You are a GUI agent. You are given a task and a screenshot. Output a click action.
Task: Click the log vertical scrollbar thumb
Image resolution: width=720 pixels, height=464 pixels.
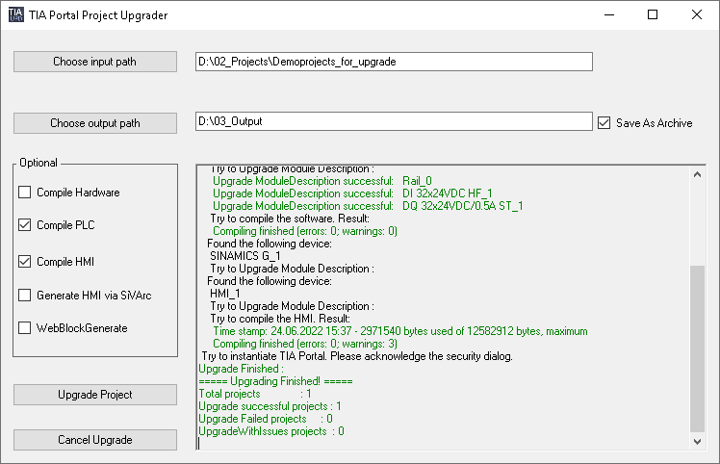(697, 349)
